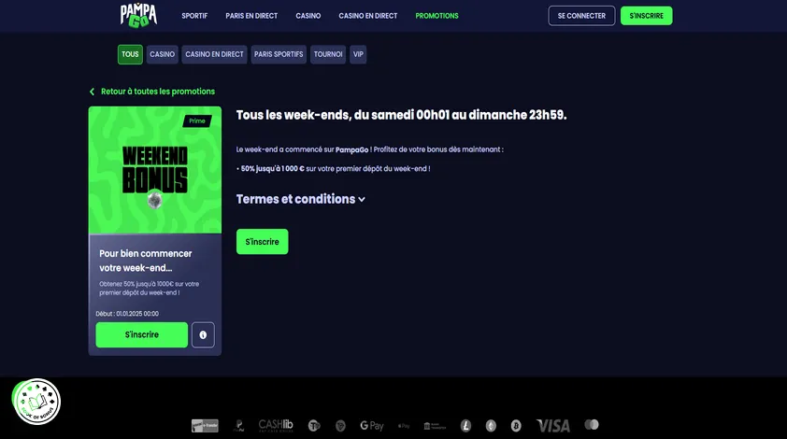Click the bold 'PampaGo' word in the description

coord(351,149)
